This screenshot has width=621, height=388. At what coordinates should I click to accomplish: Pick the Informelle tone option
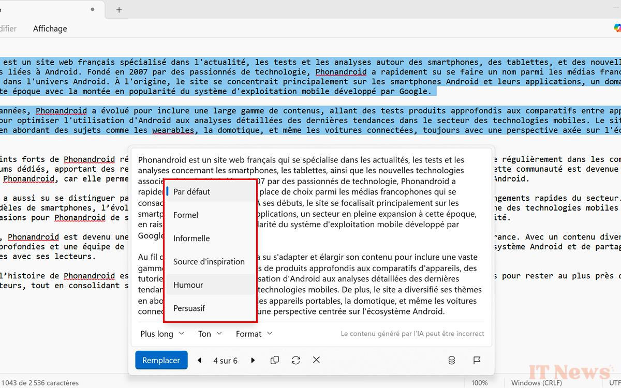tap(210, 238)
